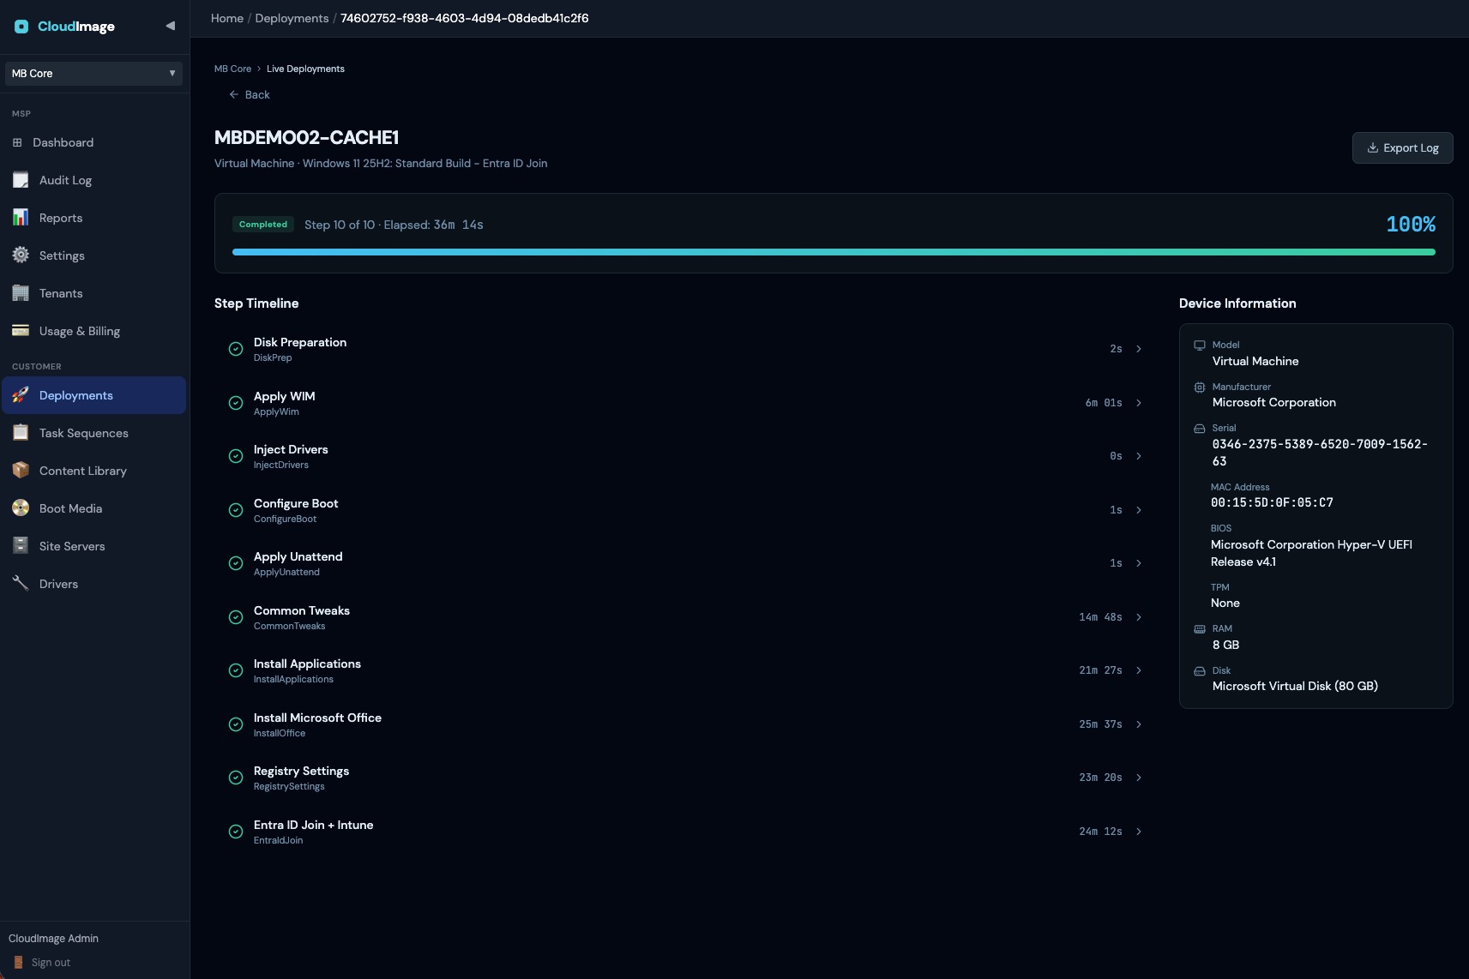Click MB Core in the page breadcrumb
This screenshot has width=1469, height=979.
(232, 69)
